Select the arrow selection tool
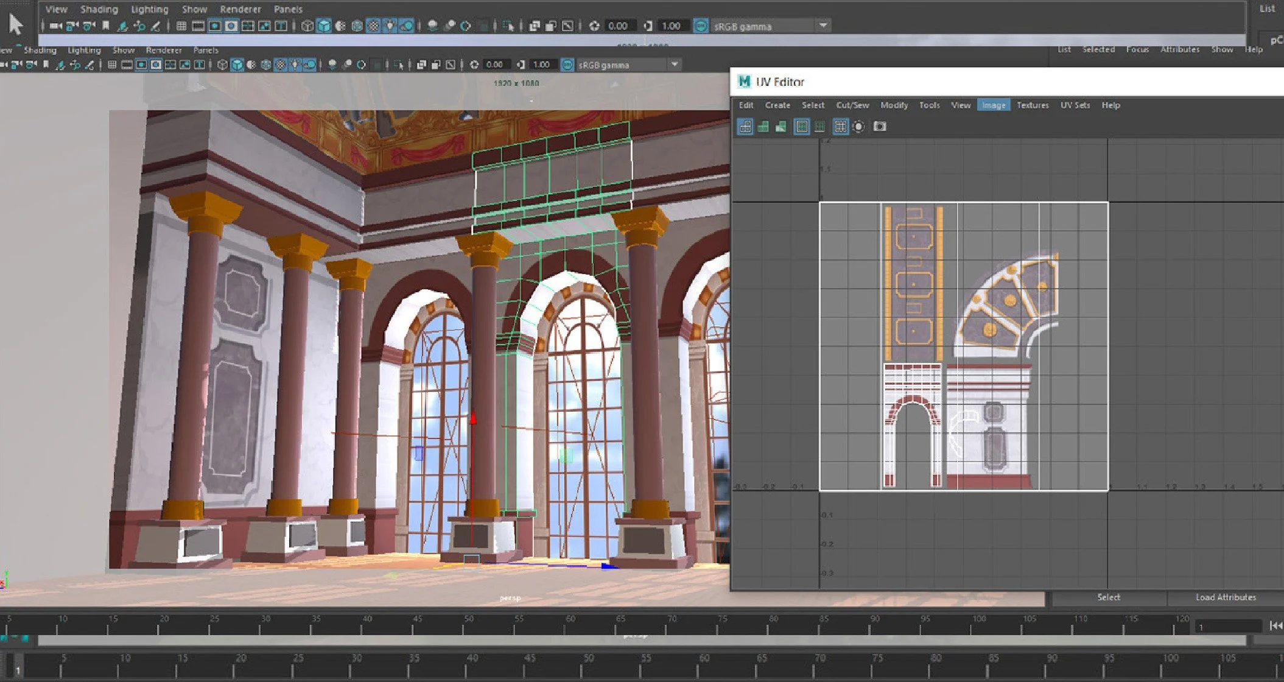The image size is (1284, 682). tap(16, 24)
